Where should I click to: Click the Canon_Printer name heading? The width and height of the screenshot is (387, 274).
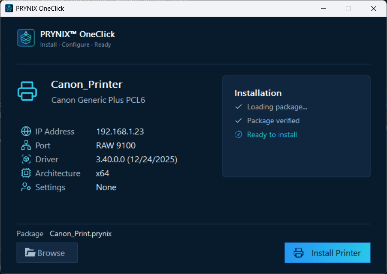pos(87,85)
